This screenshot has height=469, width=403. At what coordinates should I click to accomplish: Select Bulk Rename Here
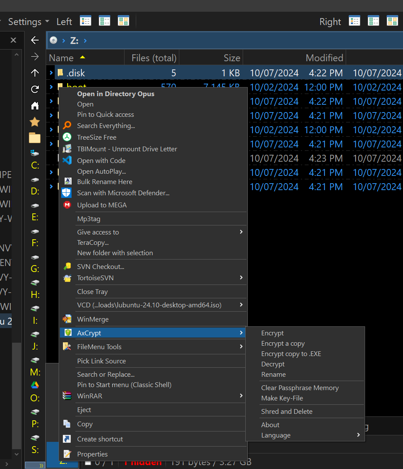105,182
